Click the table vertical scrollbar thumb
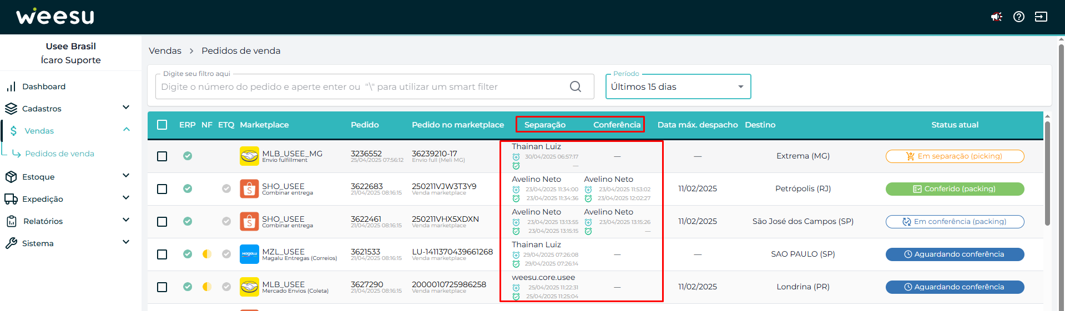1065x311 pixels. [1047, 174]
